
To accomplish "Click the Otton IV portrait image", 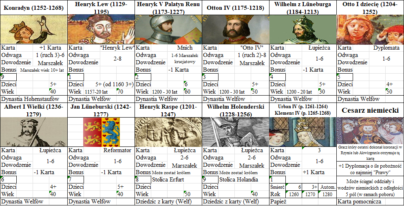I will (x=236, y=29).
